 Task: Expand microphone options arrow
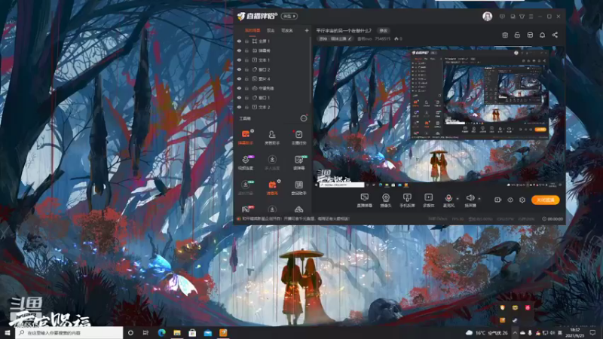coord(458,199)
